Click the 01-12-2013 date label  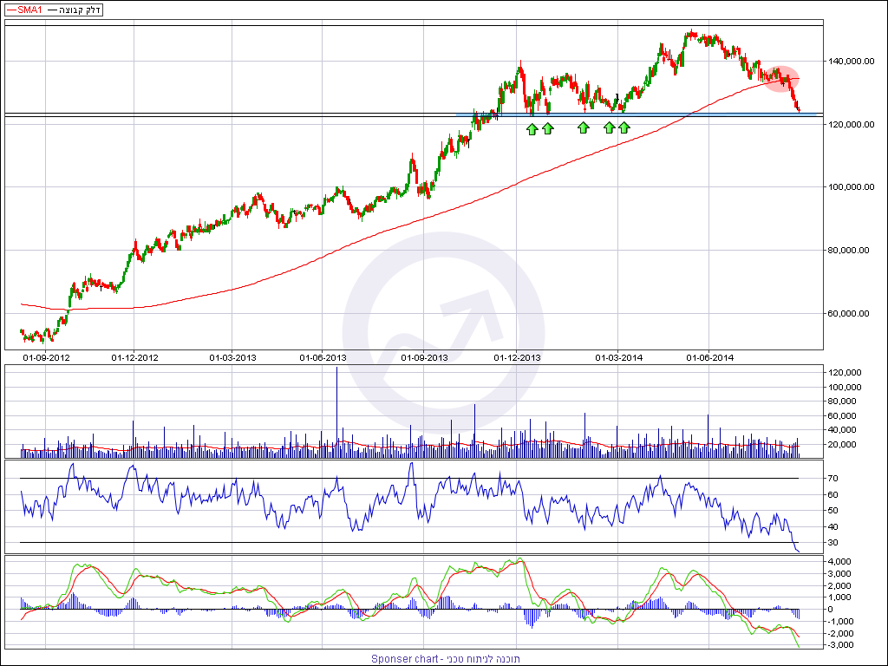click(x=517, y=357)
